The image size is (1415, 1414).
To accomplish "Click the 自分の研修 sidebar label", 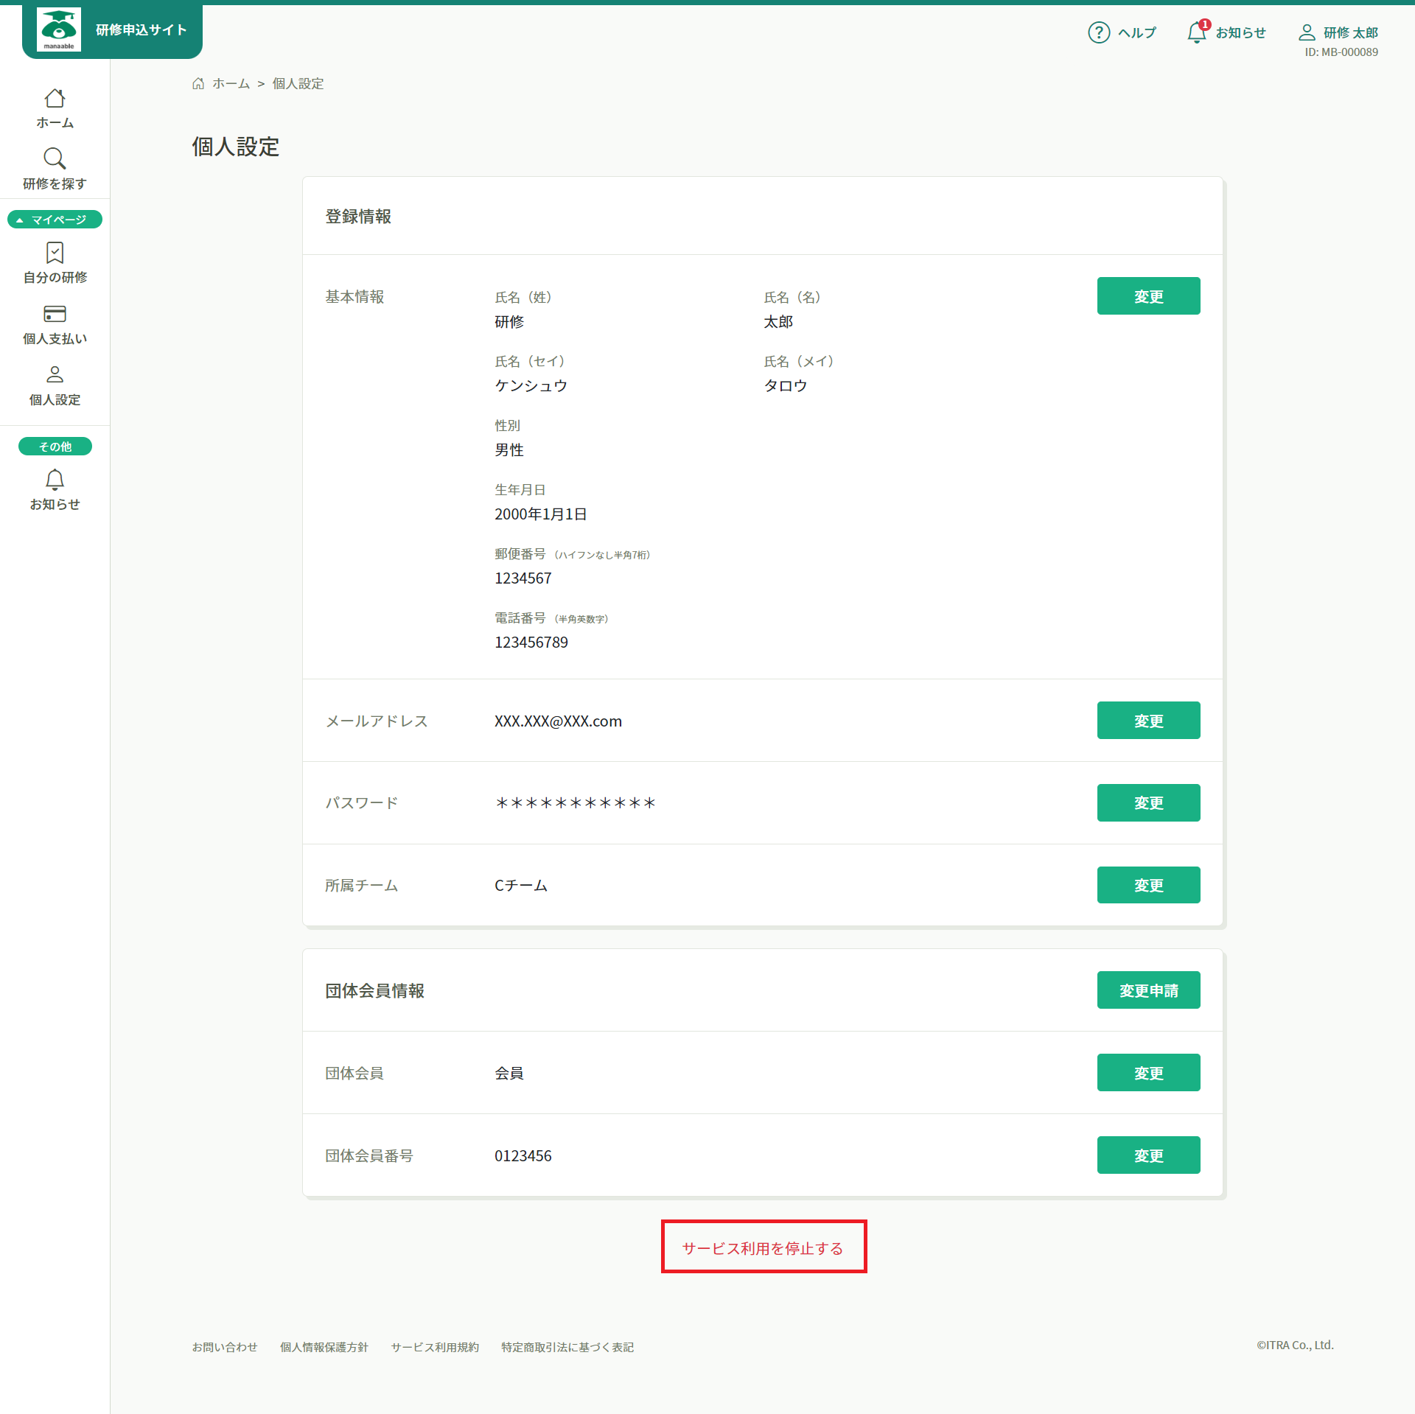I will (x=55, y=278).
